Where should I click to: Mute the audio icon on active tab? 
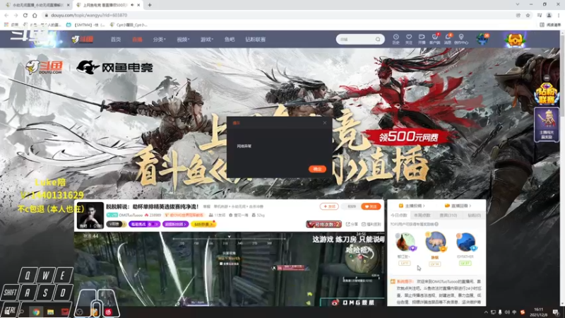(x=132, y=5)
